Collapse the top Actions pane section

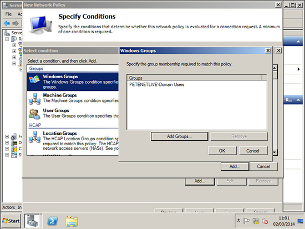298,42
